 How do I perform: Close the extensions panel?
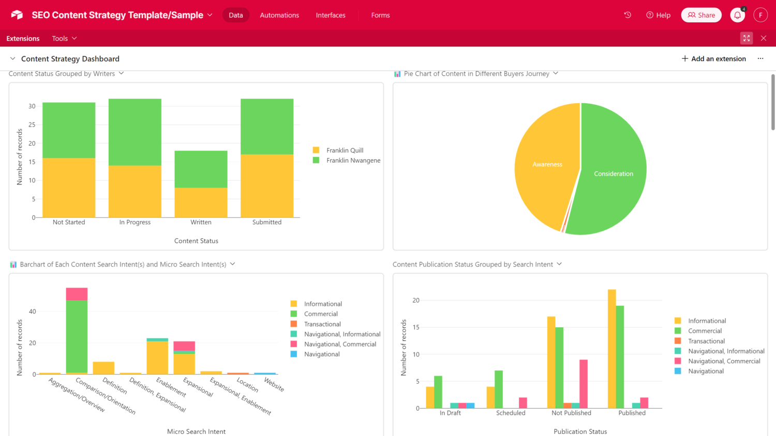[764, 38]
